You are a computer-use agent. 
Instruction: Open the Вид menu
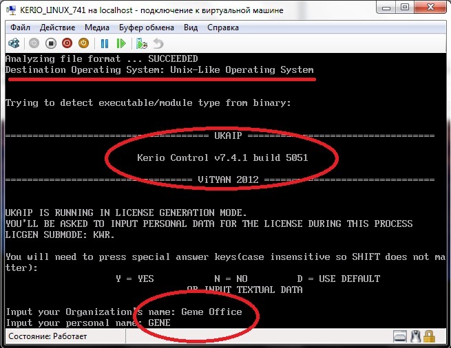191,28
